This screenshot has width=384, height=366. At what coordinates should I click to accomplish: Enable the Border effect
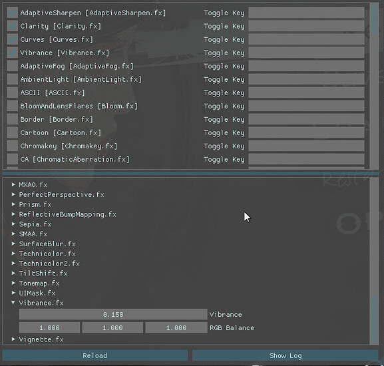coord(12,120)
